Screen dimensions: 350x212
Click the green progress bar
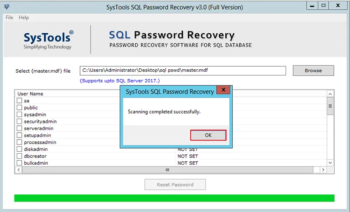pyautogui.click(x=174, y=198)
